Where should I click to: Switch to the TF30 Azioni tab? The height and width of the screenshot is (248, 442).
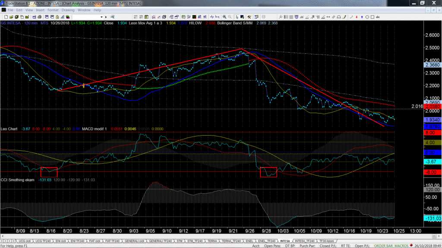[326, 241]
